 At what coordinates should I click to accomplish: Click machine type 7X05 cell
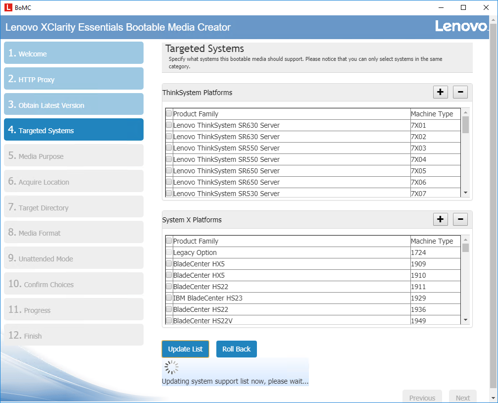436,171
